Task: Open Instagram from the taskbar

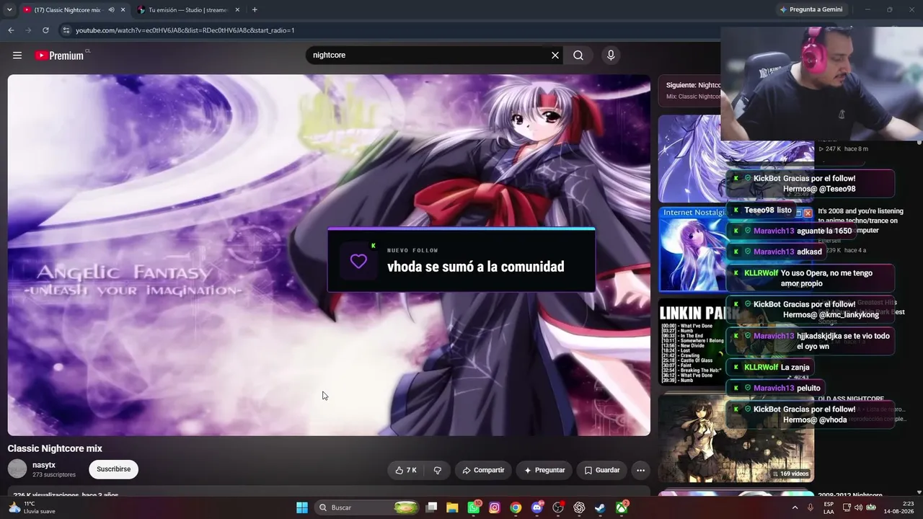Action: [495, 507]
